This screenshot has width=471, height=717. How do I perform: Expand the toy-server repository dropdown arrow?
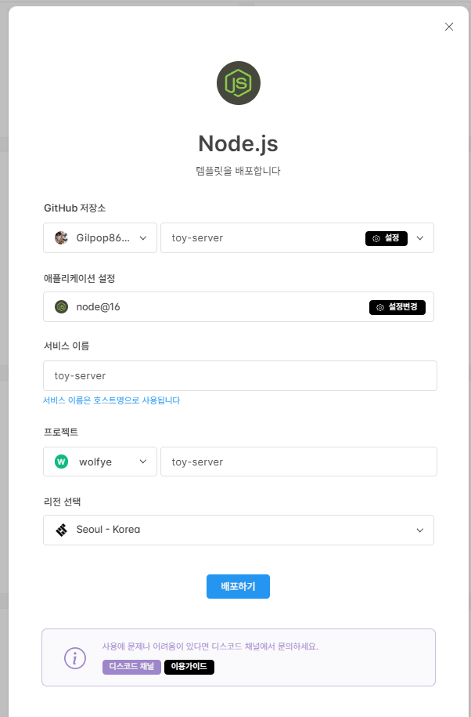(420, 237)
